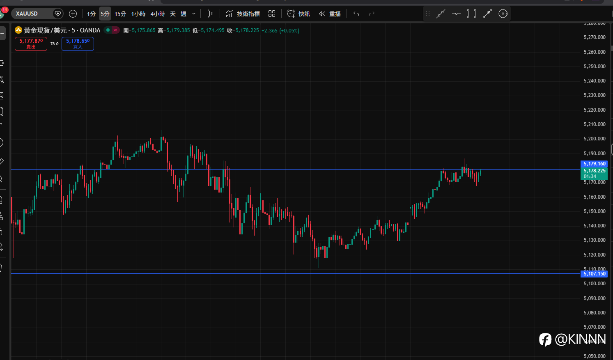This screenshot has width=613, height=360.
Task: Click the 5,150.000 price axis label
Action: [x=595, y=211]
